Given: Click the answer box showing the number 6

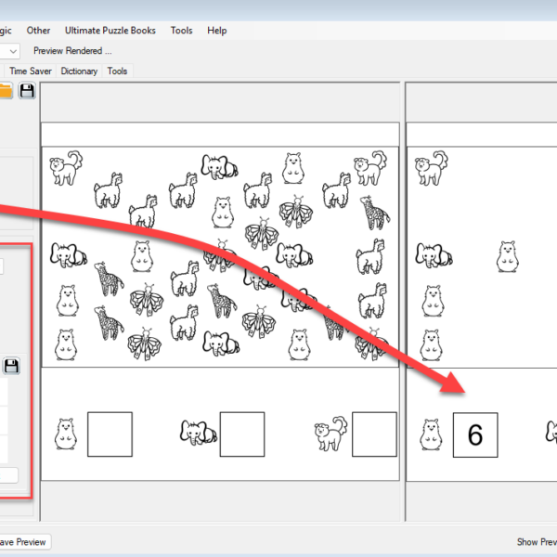Looking at the screenshot, I should click(x=475, y=434).
